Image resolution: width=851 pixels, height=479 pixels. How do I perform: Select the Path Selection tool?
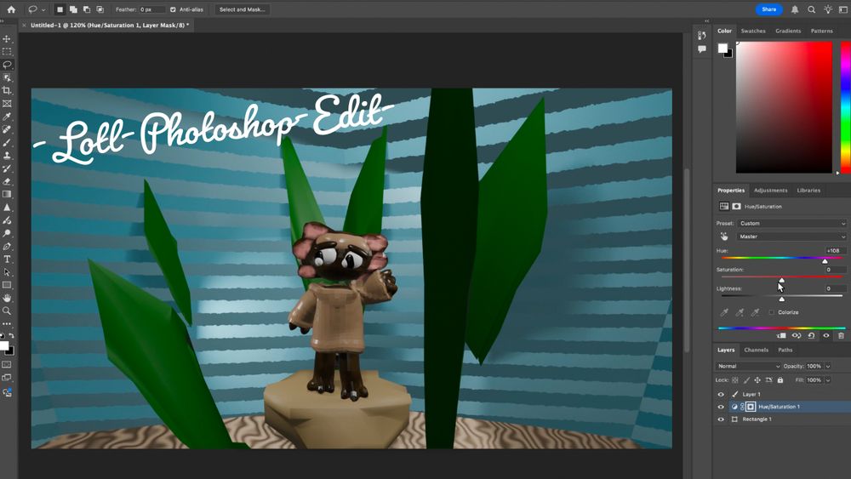pos(7,272)
